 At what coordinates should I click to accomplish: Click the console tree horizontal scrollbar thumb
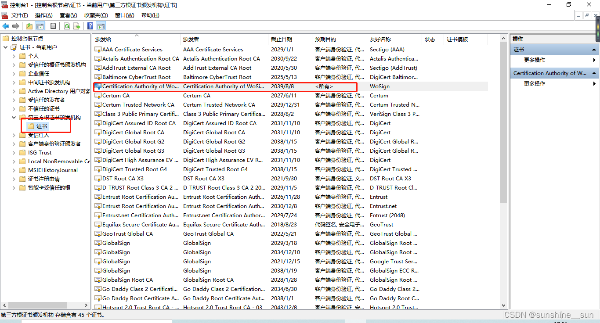pos(37,305)
